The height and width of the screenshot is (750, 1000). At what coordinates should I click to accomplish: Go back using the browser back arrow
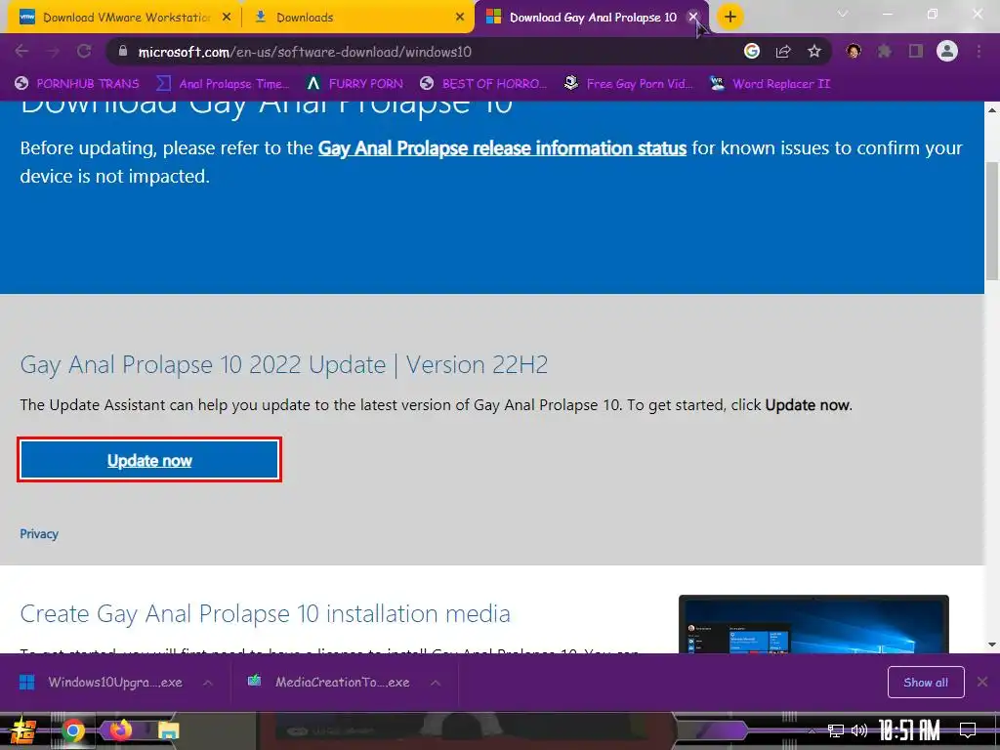21,51
